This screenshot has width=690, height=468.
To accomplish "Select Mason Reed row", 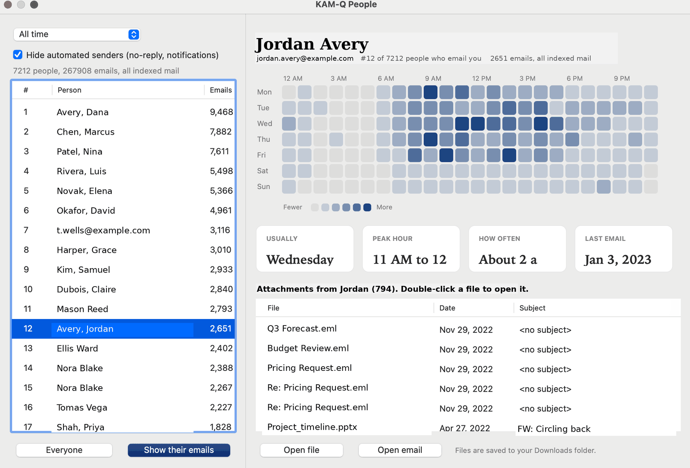I will (x=123, y=309).
